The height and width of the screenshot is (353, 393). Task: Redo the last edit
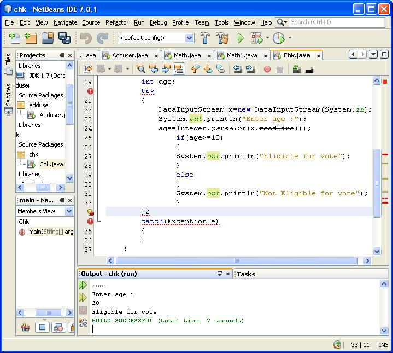tap(103, 38)
